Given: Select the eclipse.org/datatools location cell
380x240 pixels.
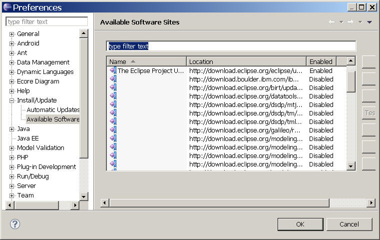Looking at the screenshot, I should pyautogui.click(x=246, y=96).
